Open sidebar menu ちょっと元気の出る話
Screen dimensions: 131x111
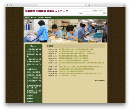click(x=34, y=78)
